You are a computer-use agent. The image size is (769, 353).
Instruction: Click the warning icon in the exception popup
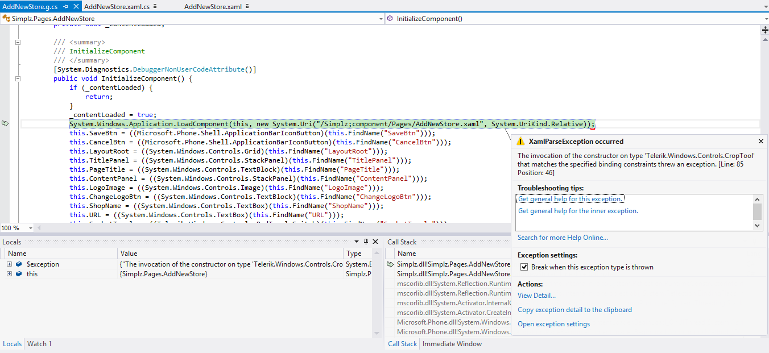point(522,142)
